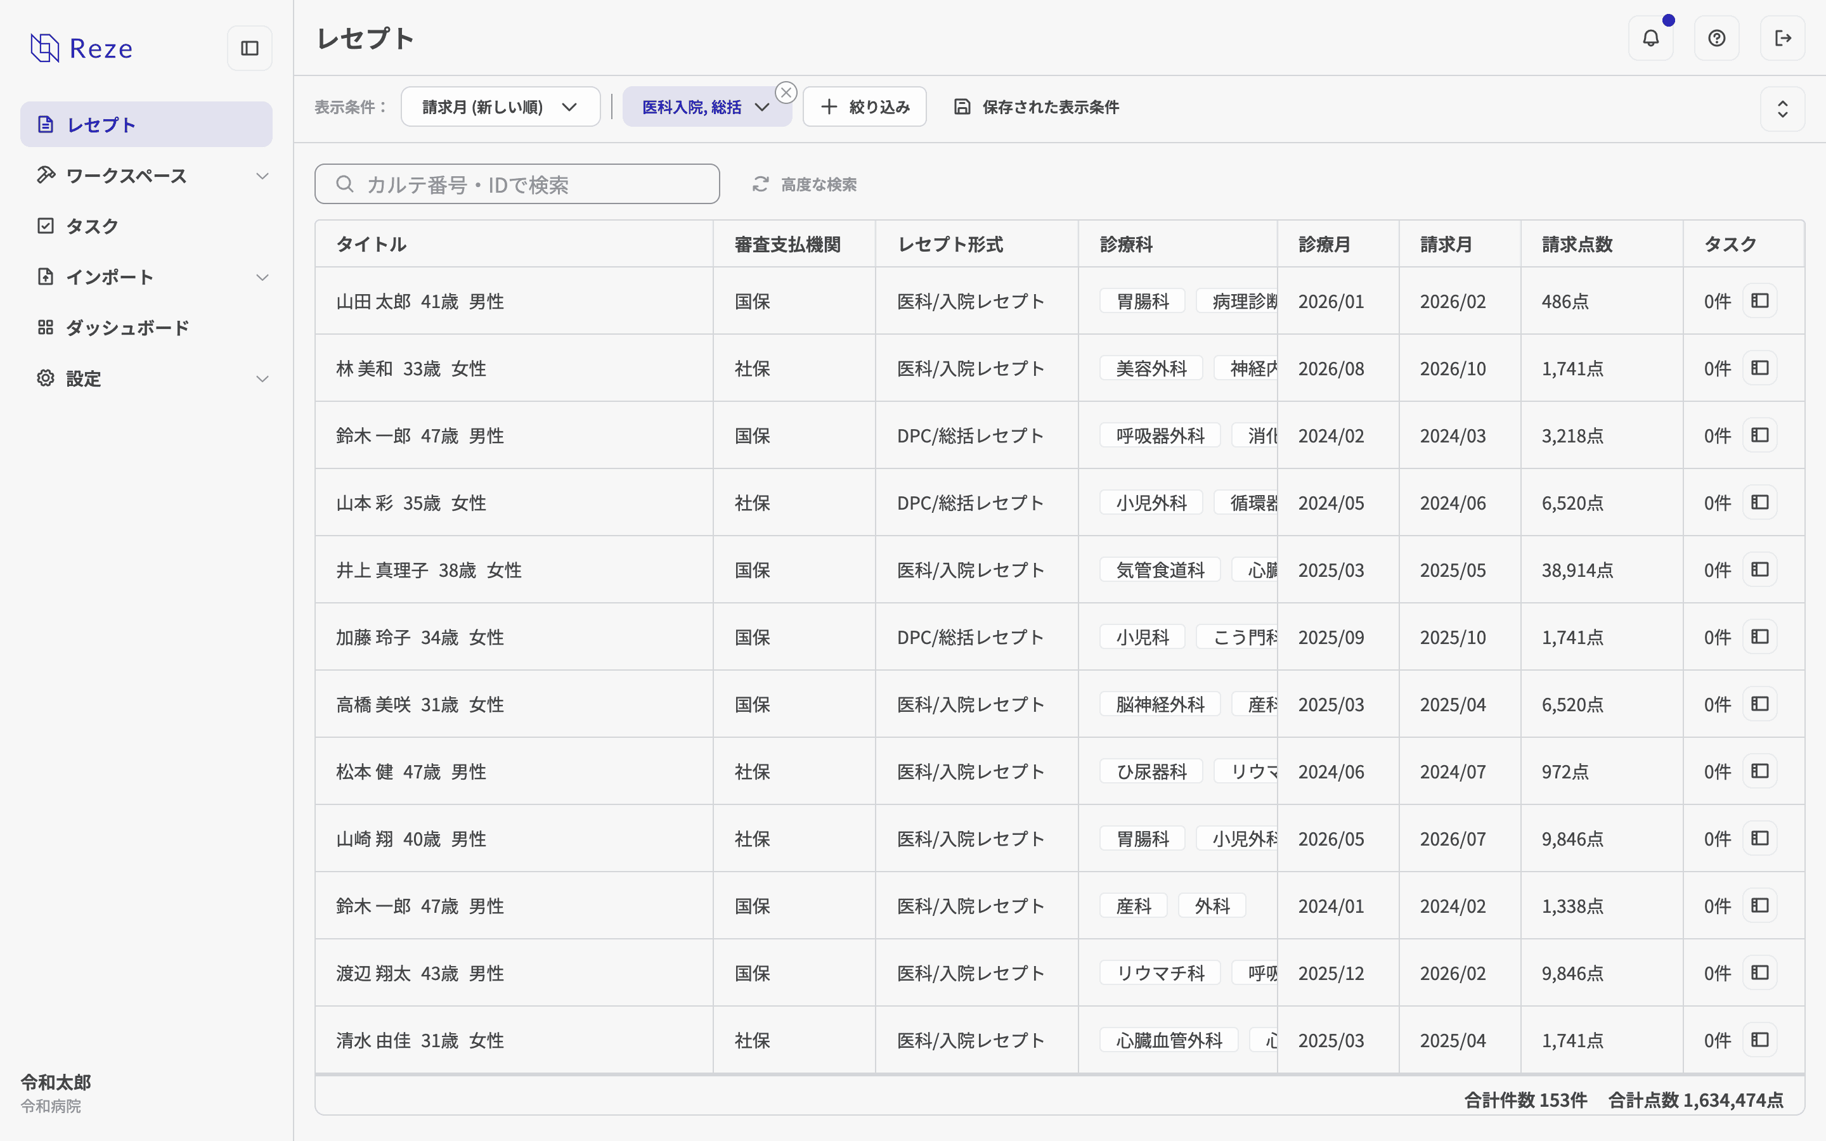
Task: Open the 請求月 (新しい順) sort dropdown
Action: pos(500,107)
